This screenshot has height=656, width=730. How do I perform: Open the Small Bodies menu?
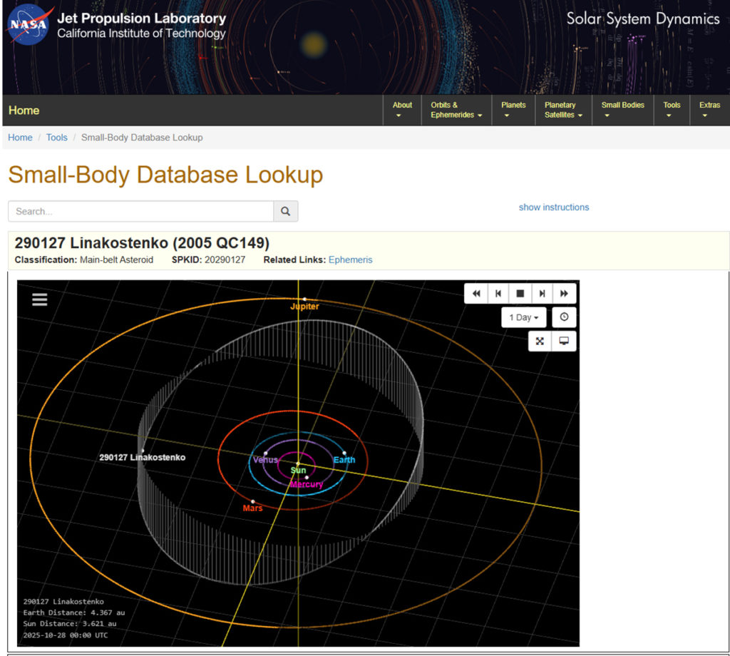coord(622,110)
